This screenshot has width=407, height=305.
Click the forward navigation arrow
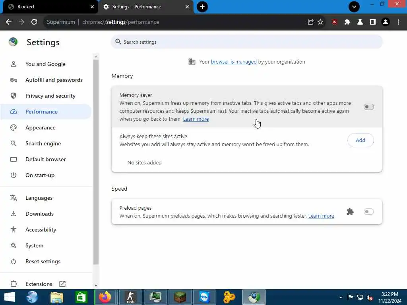(21, 22)
